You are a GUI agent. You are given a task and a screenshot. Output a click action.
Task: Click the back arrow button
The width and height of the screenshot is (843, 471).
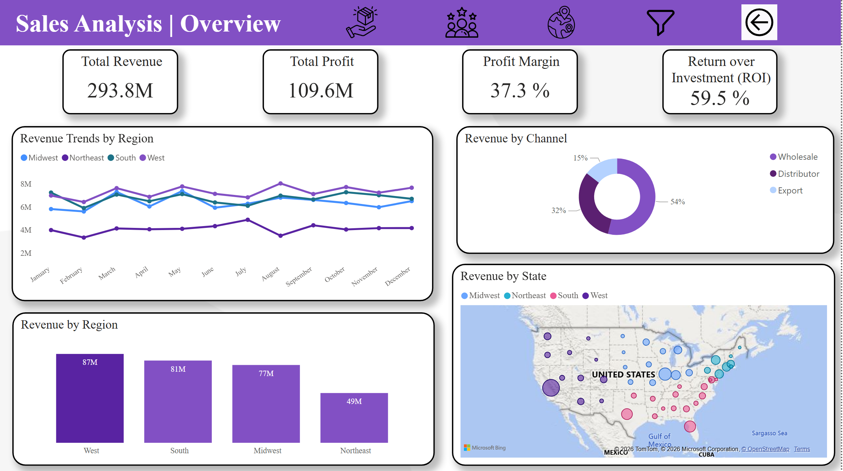click(x=759, y=22)
